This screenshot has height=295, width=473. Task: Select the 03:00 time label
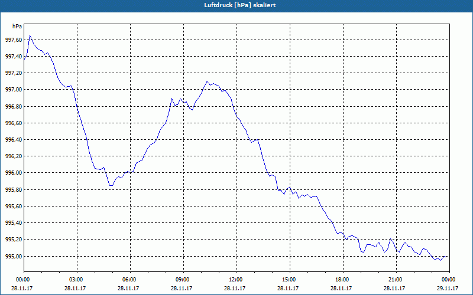point(75,279)
